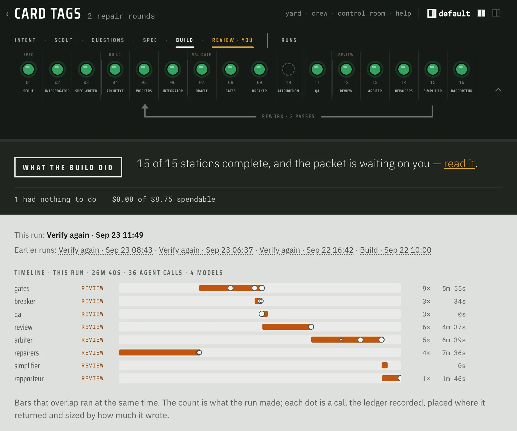This screenshot has height=431, width=517.
Task: Select the 03 Spec_Writer station light
Action: point(86,70)
